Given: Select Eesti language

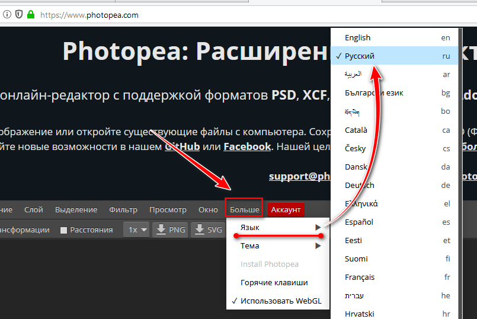Looking at the screenshot, I should pos(395,241).
